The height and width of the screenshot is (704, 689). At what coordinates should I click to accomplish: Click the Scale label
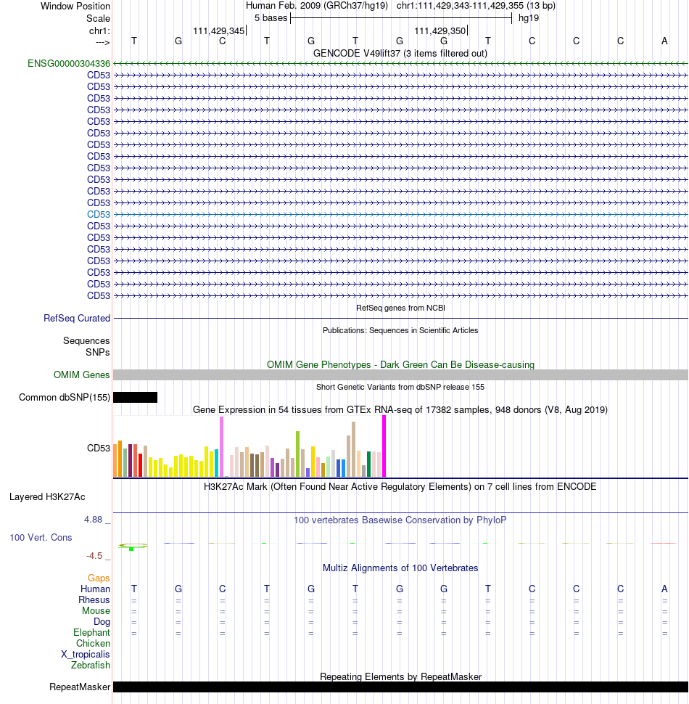(98, 18)
